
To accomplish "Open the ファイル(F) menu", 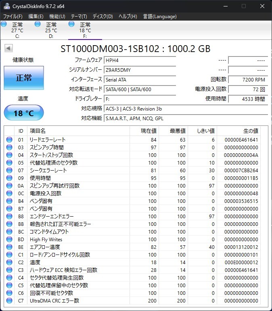I will [13, 17].
